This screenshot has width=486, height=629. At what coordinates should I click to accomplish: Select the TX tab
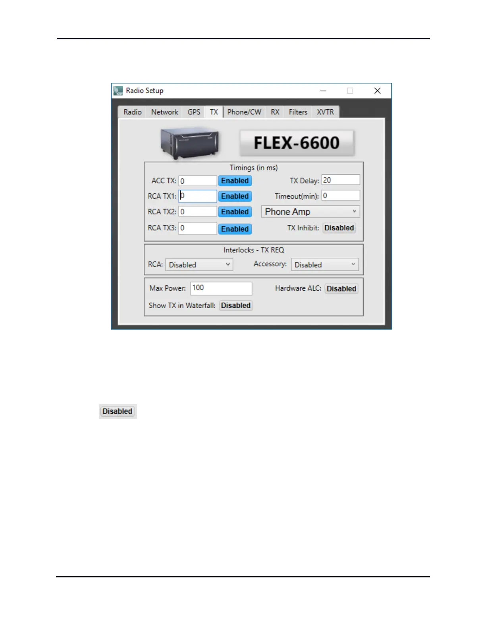(x=214, y=112)
